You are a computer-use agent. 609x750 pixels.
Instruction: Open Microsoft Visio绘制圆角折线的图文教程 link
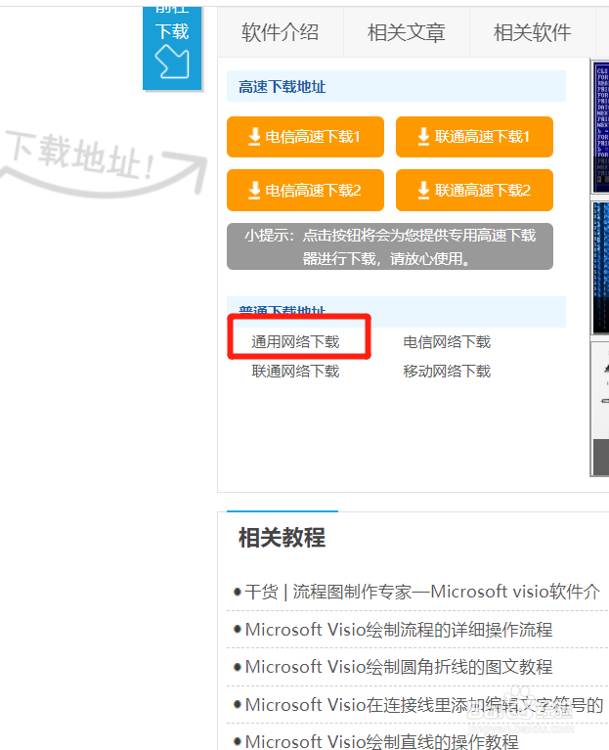(399, 667)
